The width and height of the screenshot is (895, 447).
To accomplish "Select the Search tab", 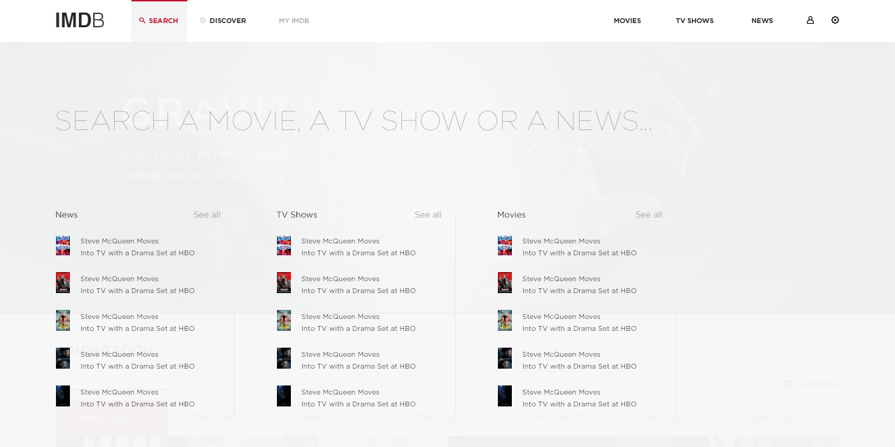I will (x=159, y=21).
